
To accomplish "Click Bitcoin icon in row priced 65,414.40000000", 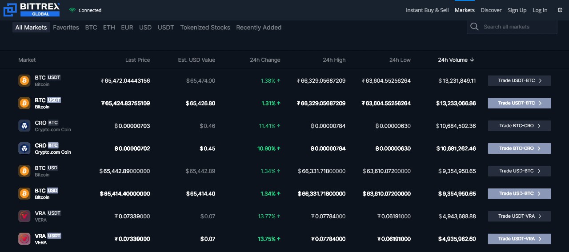I will (24, 194).
